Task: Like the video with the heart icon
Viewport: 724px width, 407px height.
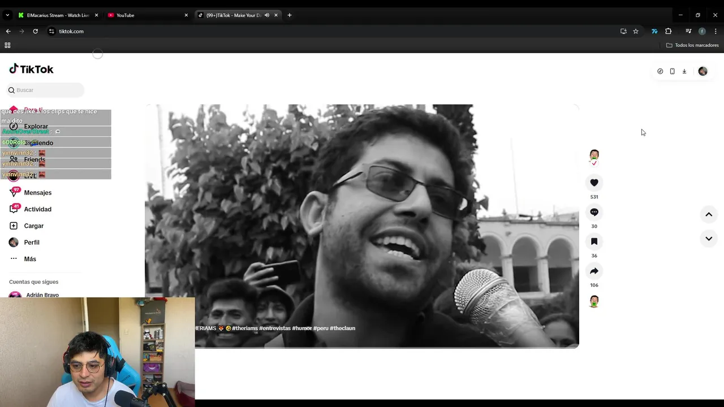Action: (x=594, y=183)
